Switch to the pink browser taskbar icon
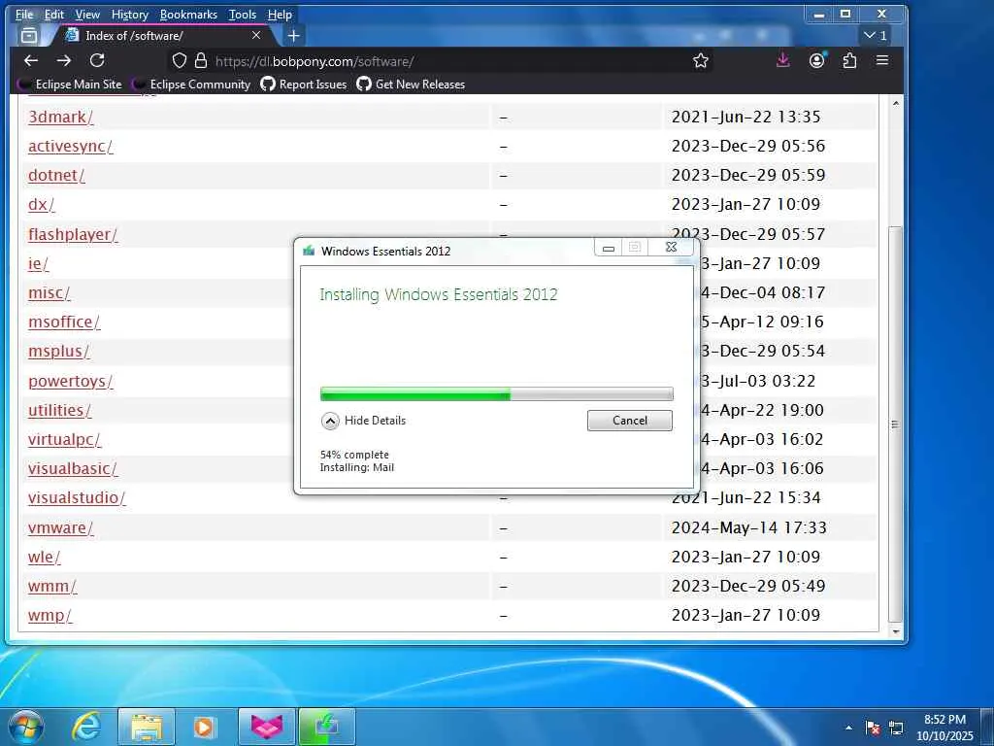This screenshot has width=994, height=746. 267,727
